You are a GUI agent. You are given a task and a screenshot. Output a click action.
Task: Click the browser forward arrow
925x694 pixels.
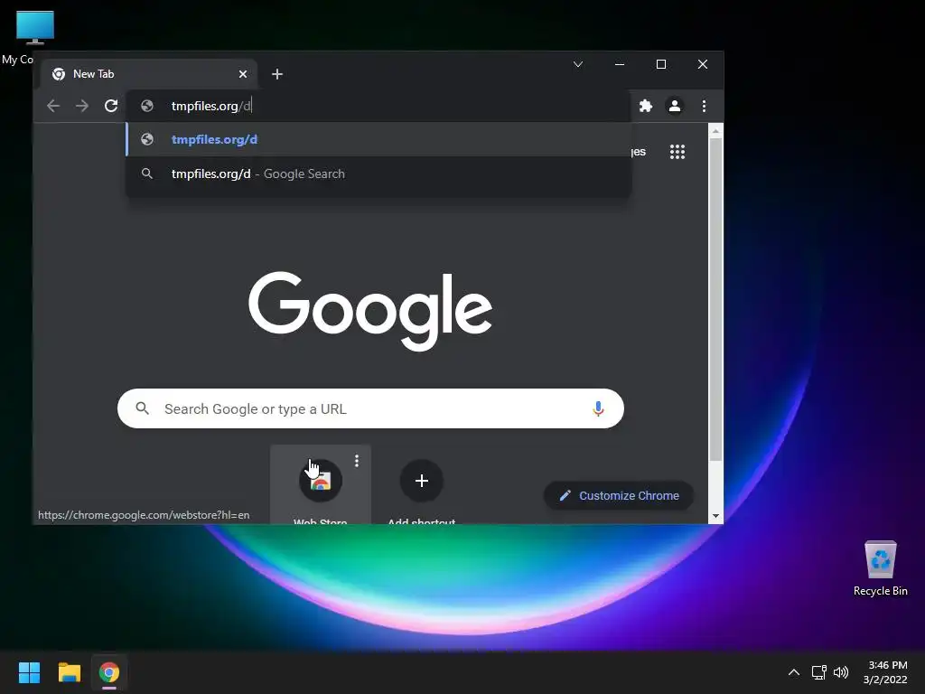pos(82,106)
